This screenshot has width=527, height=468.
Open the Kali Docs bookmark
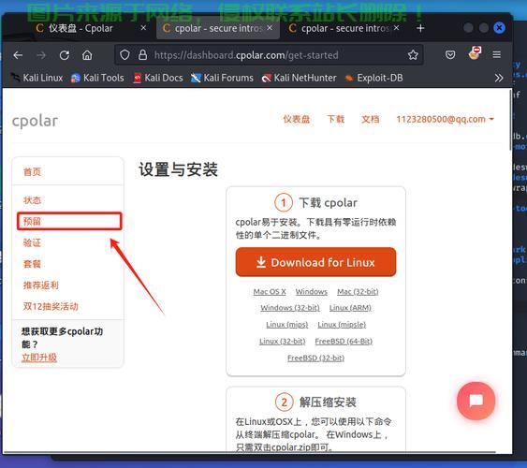coord(158,78)
